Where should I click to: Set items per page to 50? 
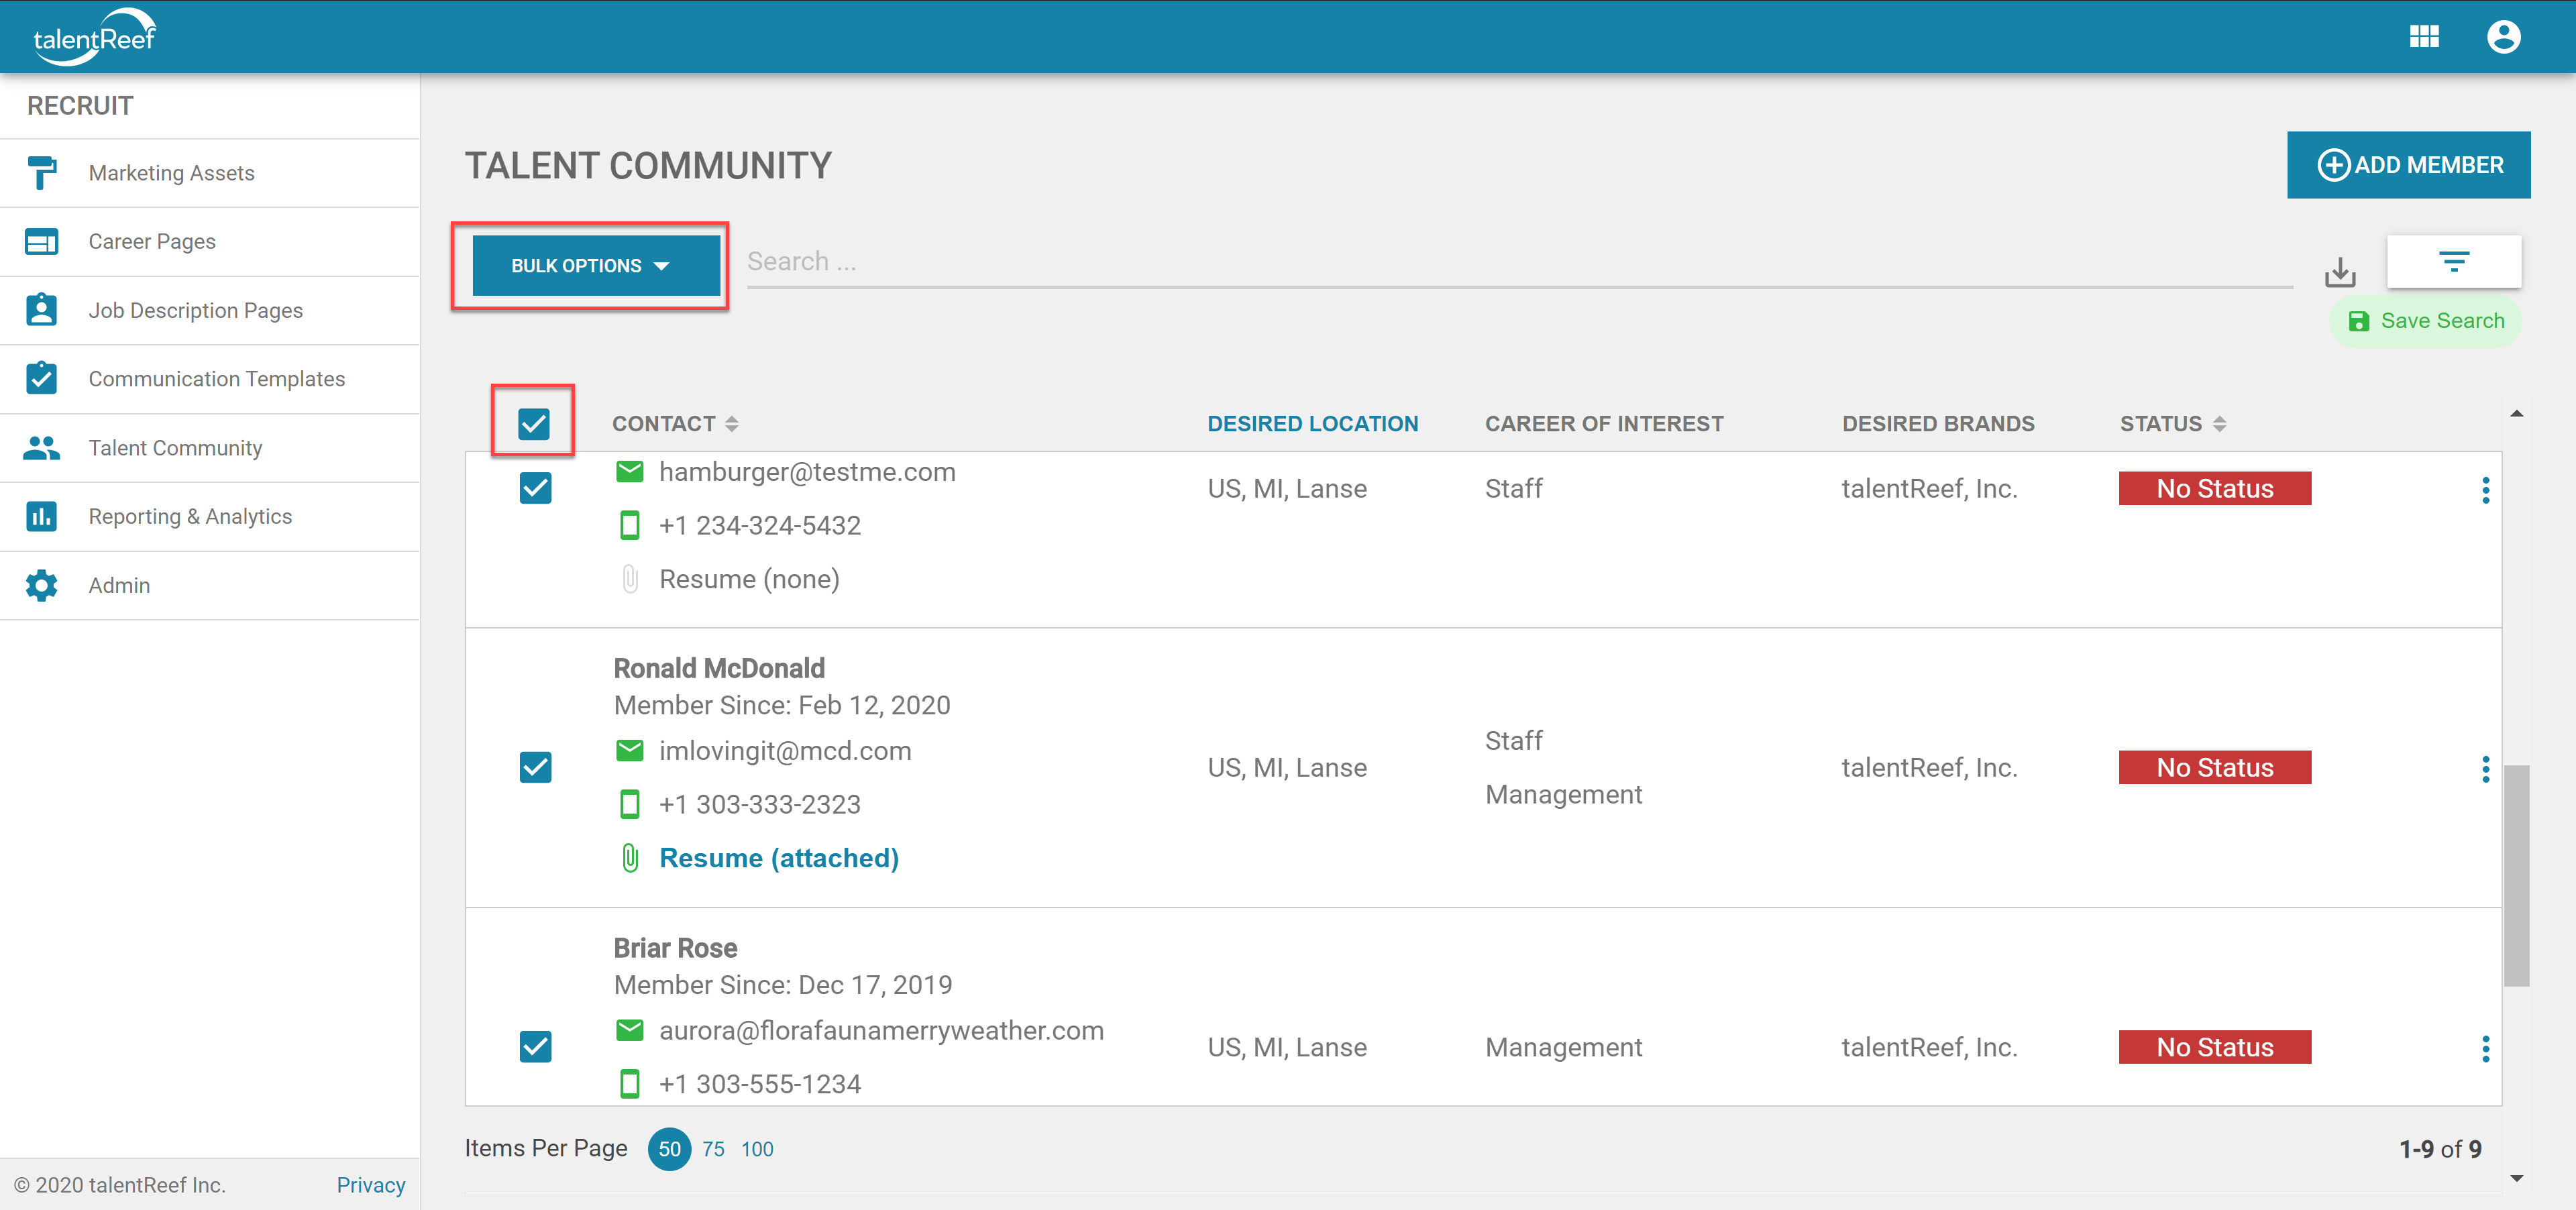coord(669,1149)
